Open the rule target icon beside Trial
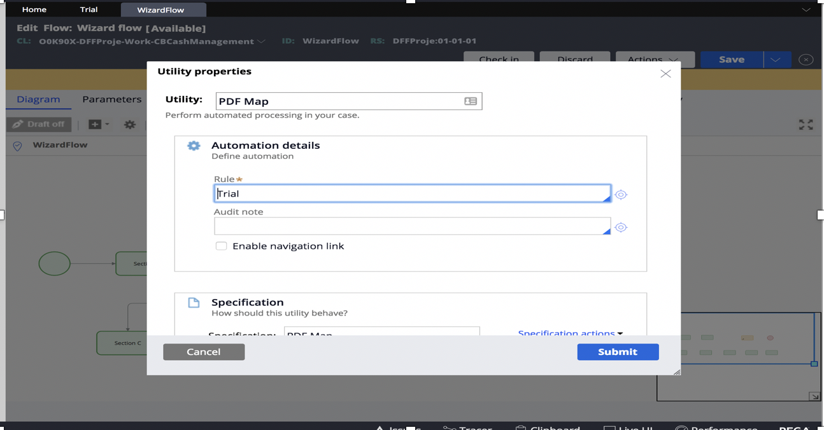Image resolution: width=824 pixels, height=430 pixels. [621, 195]
